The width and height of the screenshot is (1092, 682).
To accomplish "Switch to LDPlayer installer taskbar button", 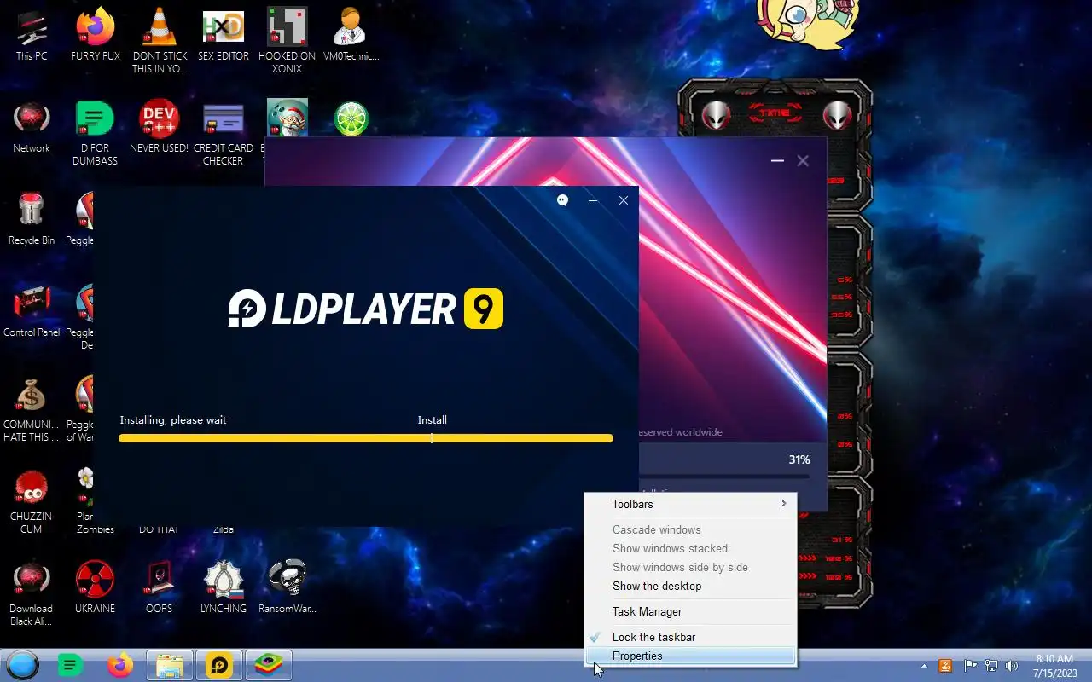I will point(219,665).
